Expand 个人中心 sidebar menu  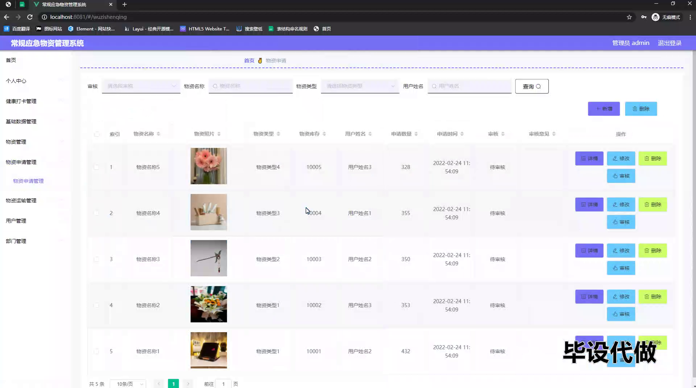pyautogui.click(x=36, y=81)
